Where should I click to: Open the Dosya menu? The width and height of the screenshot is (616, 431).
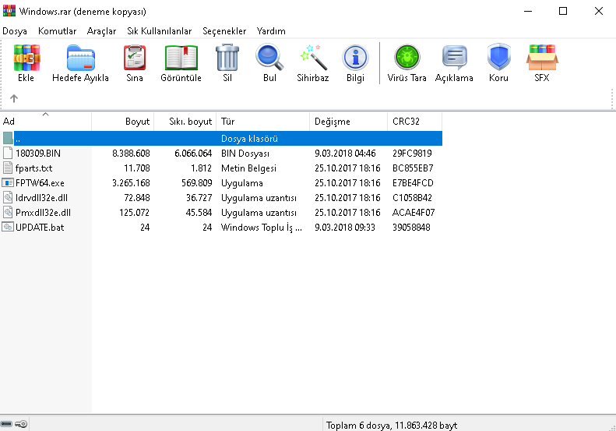pyautogui.click(x=15, y=31)
